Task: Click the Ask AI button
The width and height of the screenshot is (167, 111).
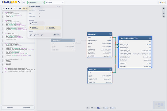Action: (162, 2)
